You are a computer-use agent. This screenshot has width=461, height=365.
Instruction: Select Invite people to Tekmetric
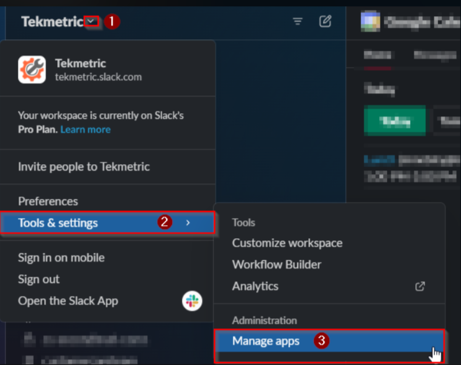click(x=107, y=167)
